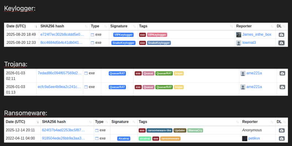Viewport: 292px width, 146px height.
Task: Click QuasarRAT signature badge in 02:11 row
Action: [x=117, y=73]
